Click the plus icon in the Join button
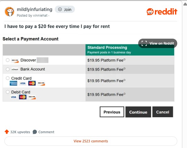The image size is (187, 148). click(60, 9)
